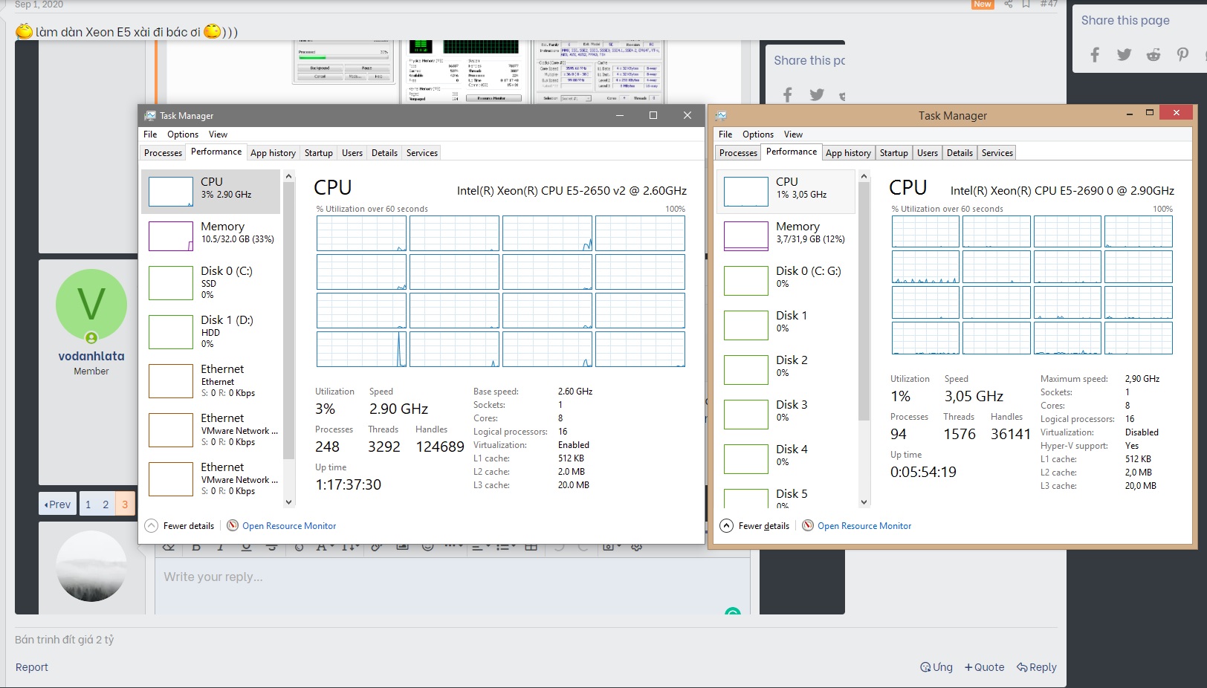Click the Facebook share icon under Share this page
This screenshot has width=1207, height=688.
click(1095, 54)
